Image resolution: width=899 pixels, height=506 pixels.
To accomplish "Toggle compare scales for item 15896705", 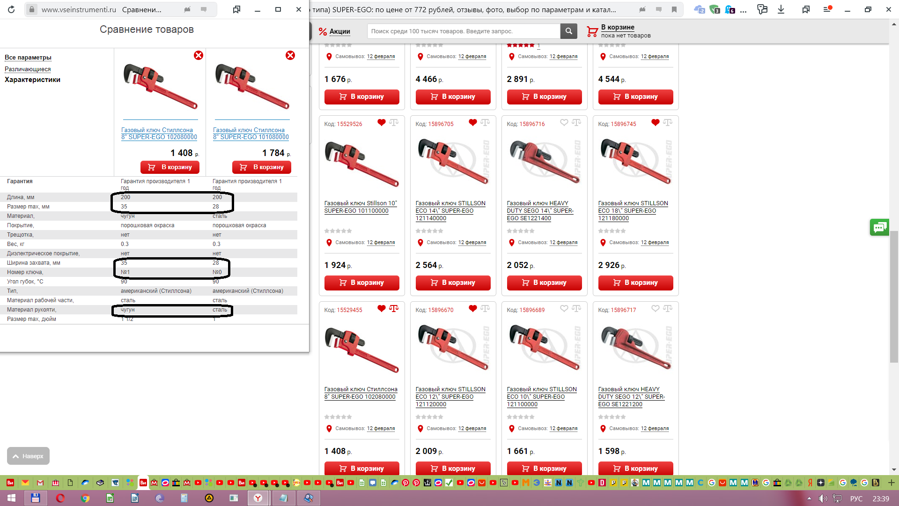I will (485, 123).
